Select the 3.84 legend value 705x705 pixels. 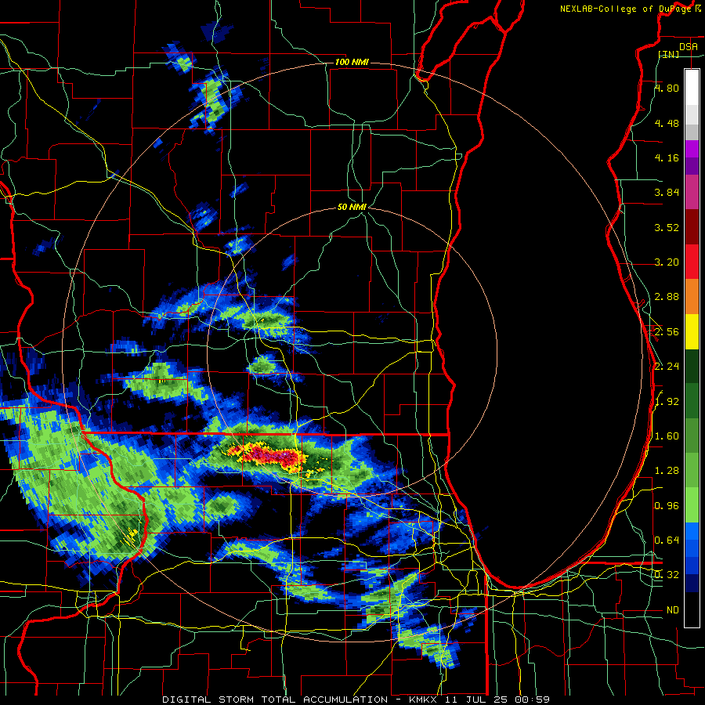(x=667, y=193)
